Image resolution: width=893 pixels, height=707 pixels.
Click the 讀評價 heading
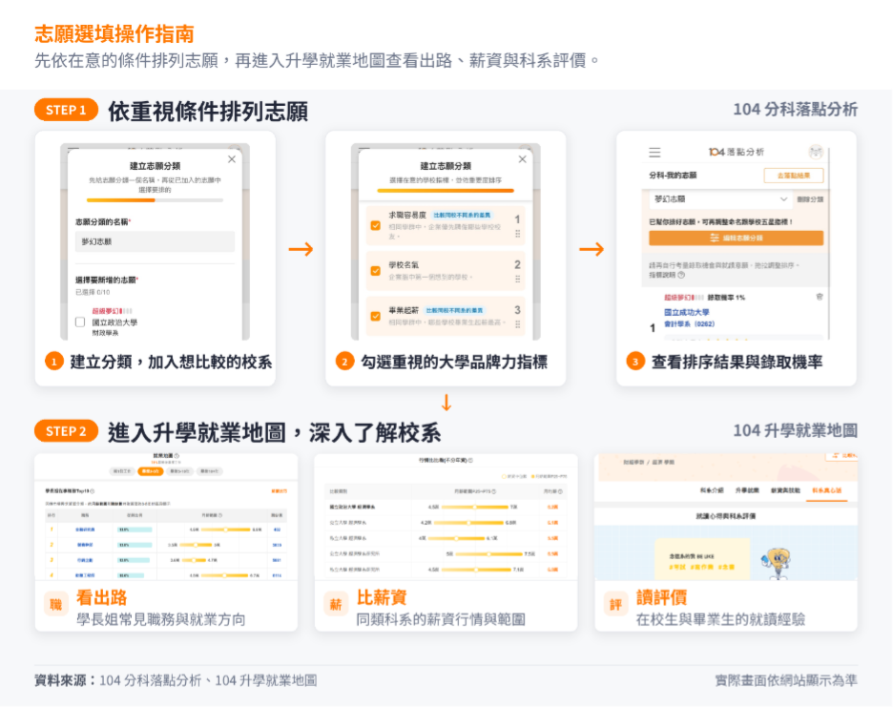click(x=661, y=597)
